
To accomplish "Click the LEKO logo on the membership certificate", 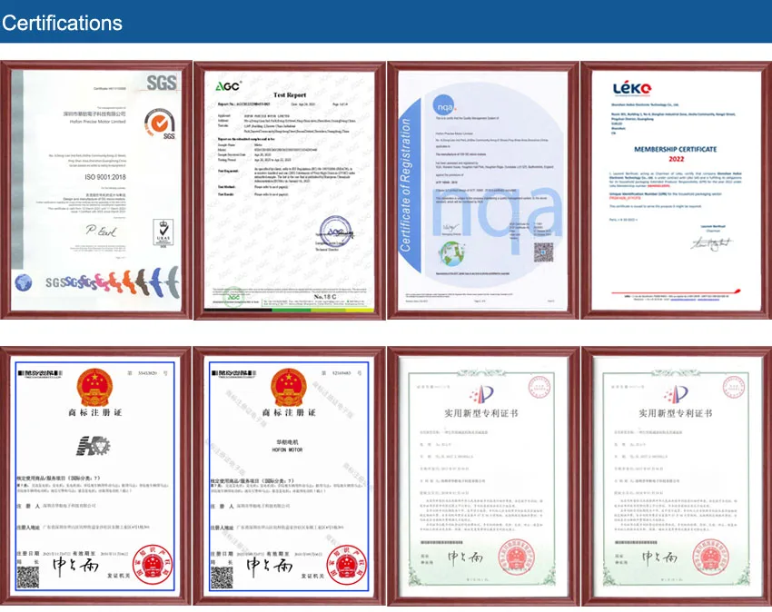I will click(632, 89).
